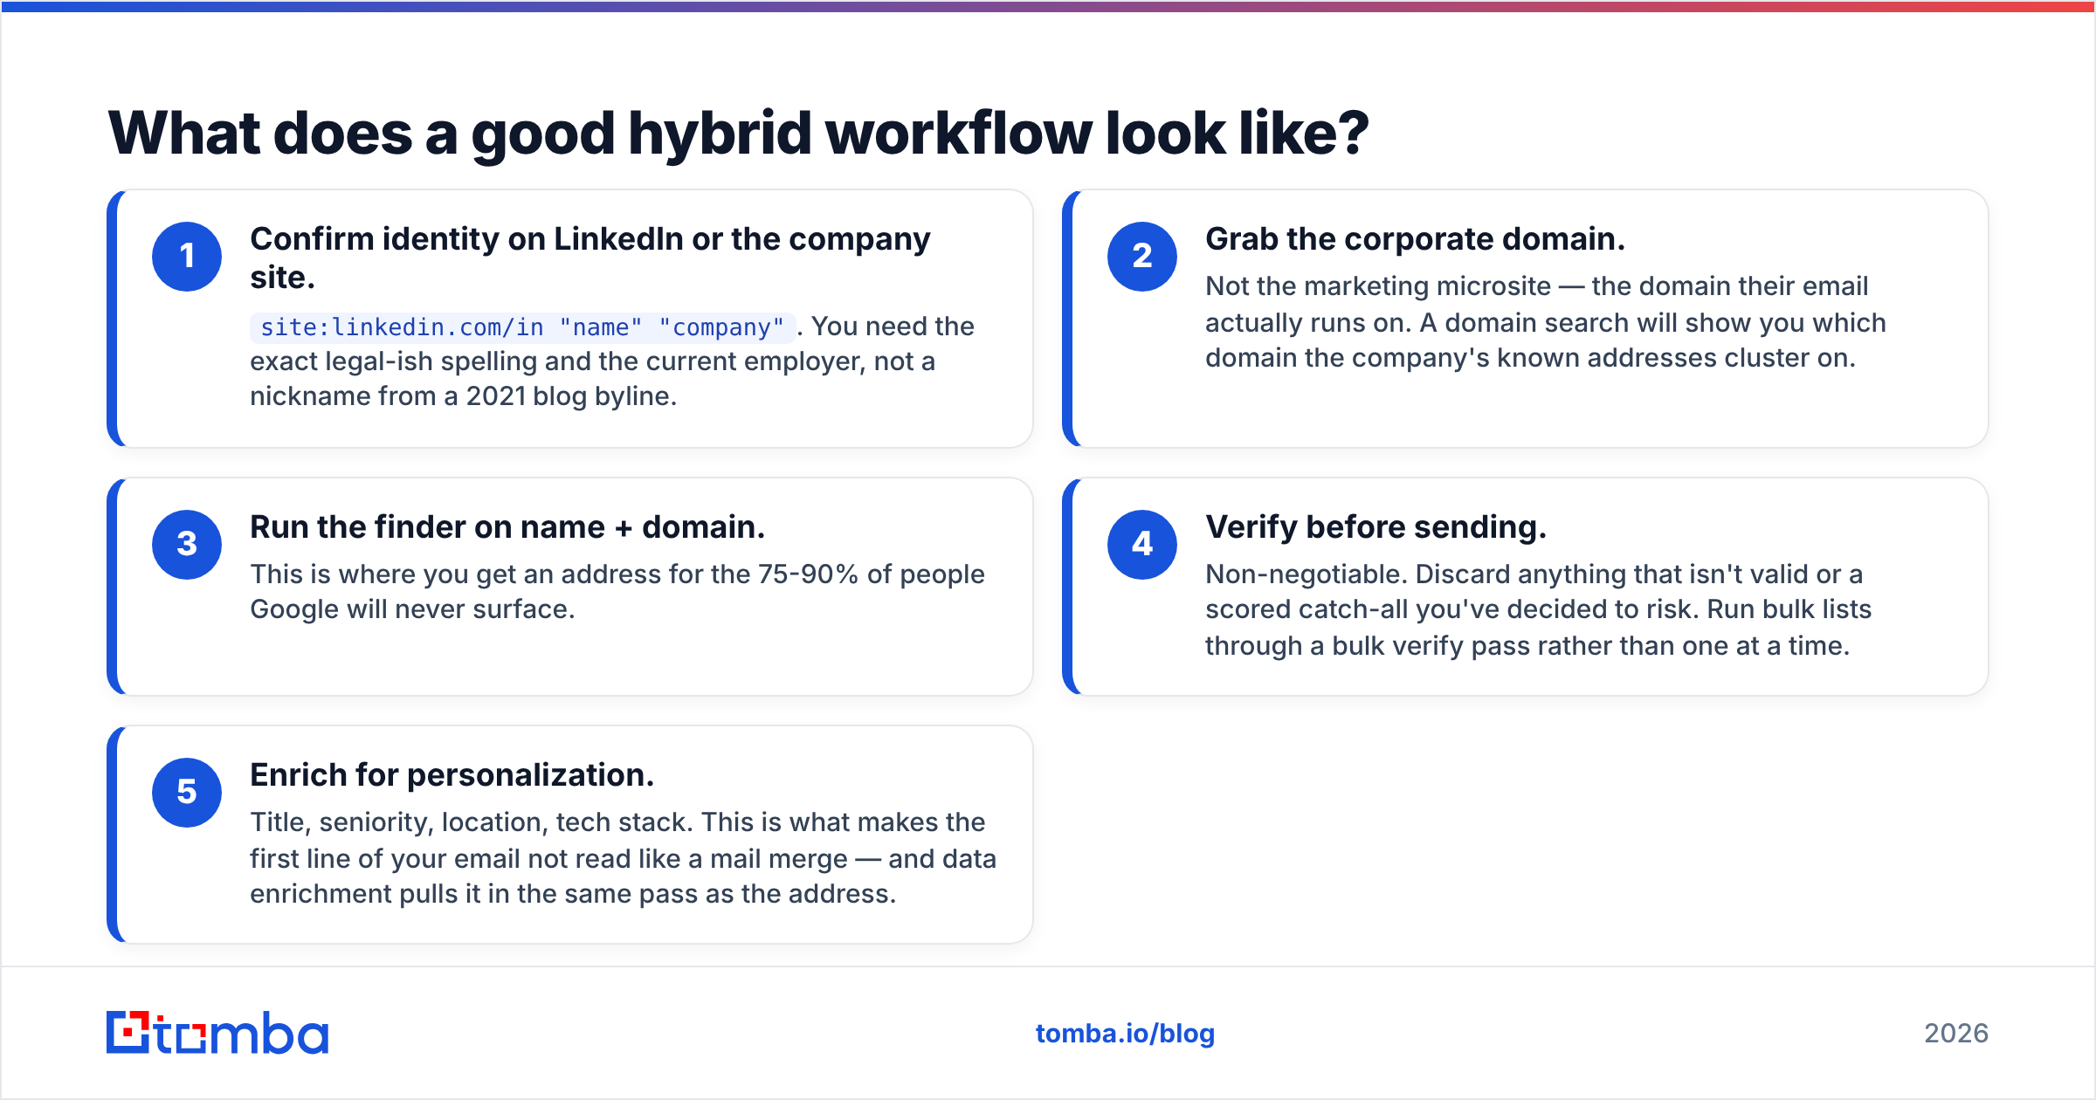Click the Tomba logo
This screenshot has width=2096, height=1100.
point(217,1033)
